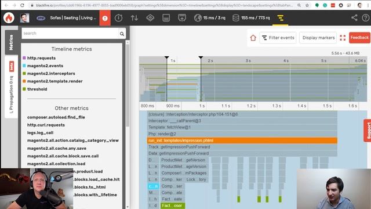Click the home reset zoom icon
Image resolution: width=371 pixels, height=209 pixels.
[x=253, y=38]
